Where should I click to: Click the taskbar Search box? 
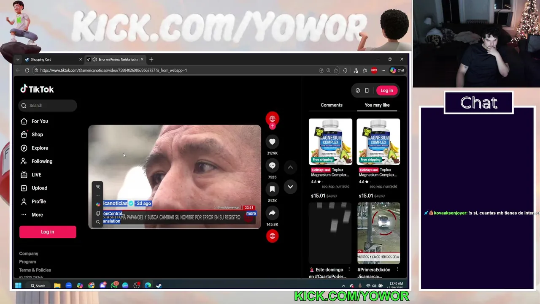click(38, 286)
